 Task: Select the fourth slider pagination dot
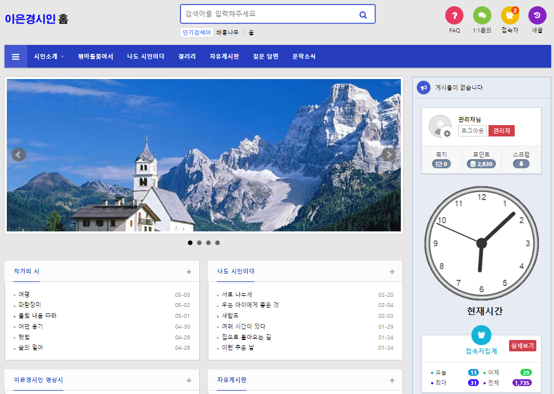point(218,243)
